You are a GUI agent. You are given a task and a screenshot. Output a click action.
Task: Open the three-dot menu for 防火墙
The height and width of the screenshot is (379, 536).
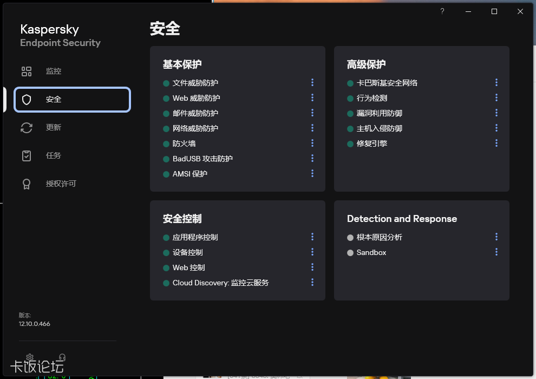tap(312, 143)
